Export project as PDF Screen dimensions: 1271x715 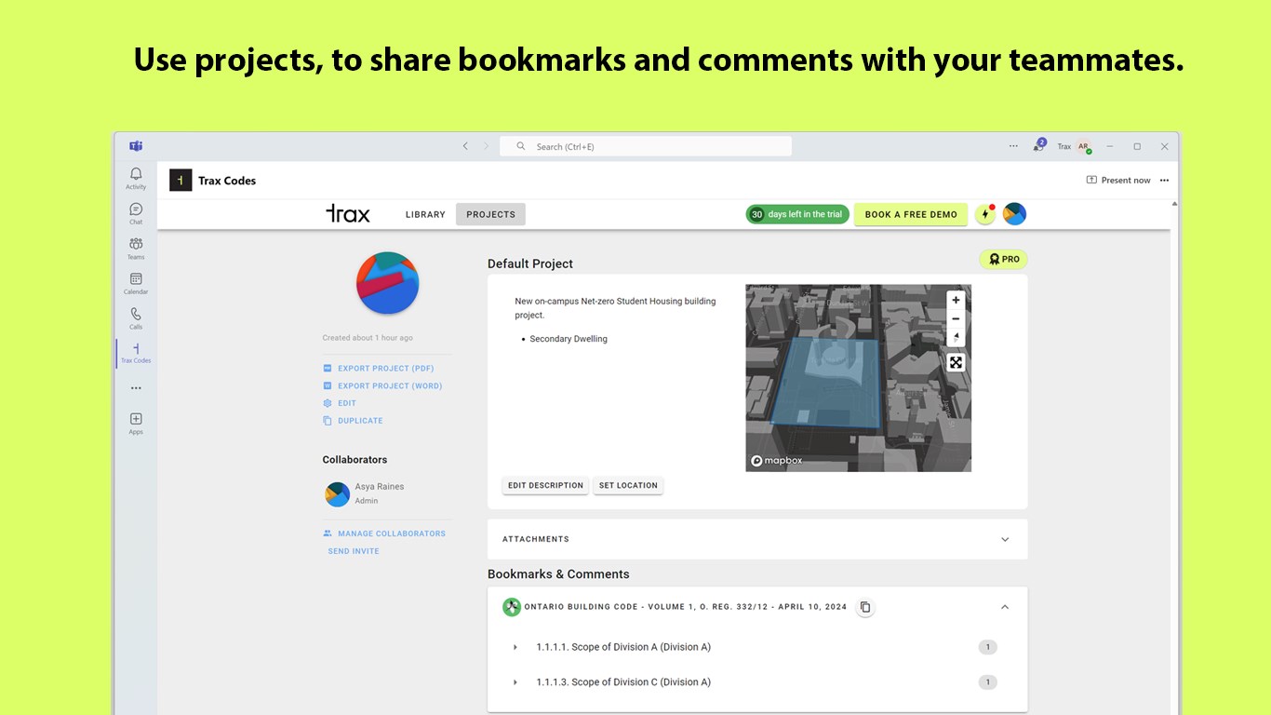[378, 369]
